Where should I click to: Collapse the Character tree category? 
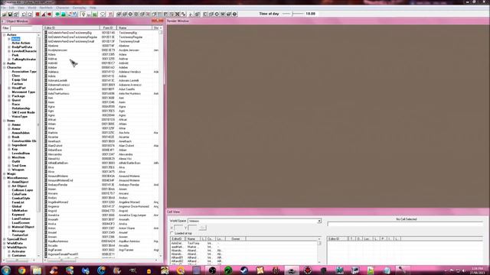(x=5, y=67)
